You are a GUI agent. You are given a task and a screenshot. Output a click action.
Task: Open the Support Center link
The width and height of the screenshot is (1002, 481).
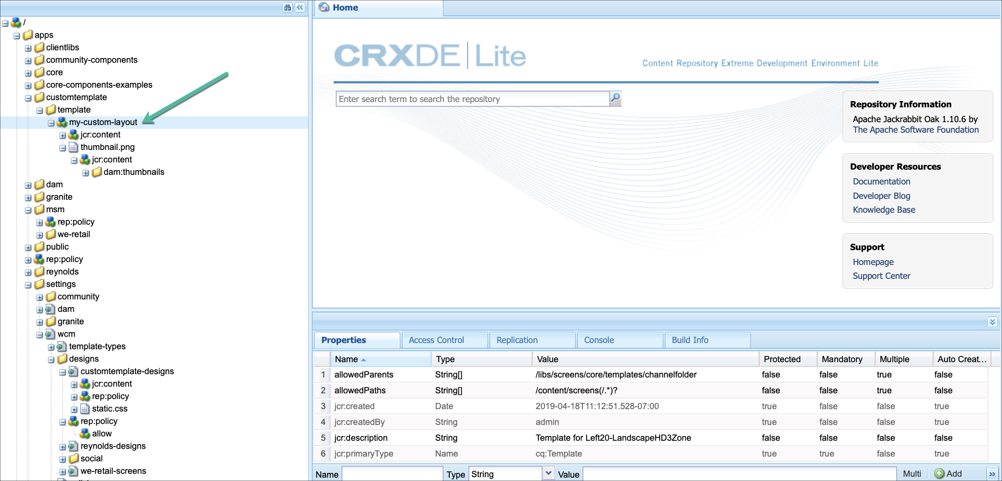[881, 276]
